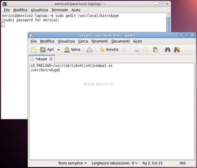Open terminal Visualizza menu
The height and width of the screenshot is (168, 197).
[x=39, y=10]
